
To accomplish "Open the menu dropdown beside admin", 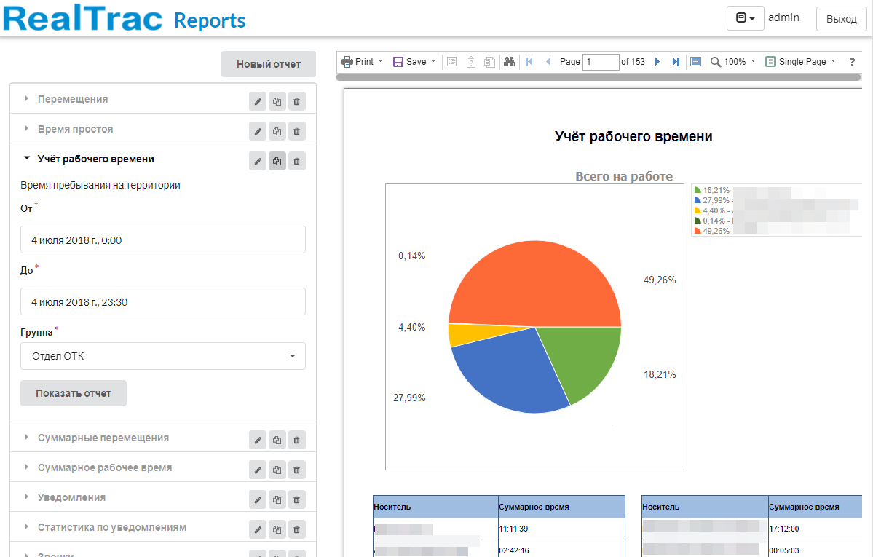I will tap(745, 18).
